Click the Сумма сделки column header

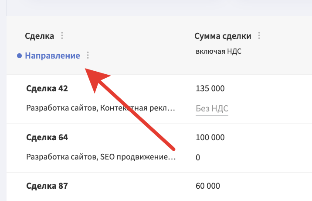223,36
